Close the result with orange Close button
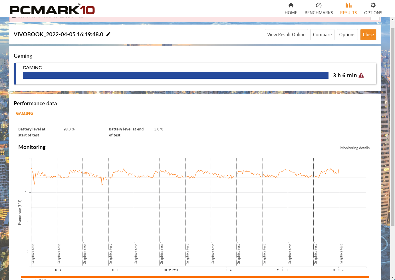This screenshot has height=280, width=395. tap(368, 35)
